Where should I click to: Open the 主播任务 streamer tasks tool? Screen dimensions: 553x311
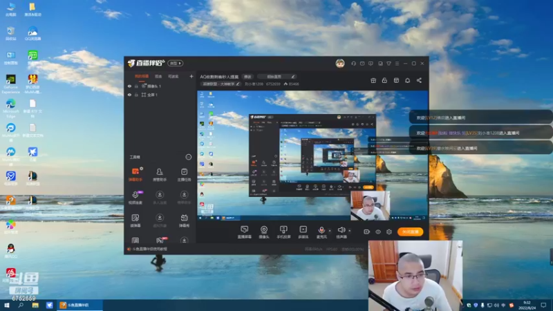point(184,175)
